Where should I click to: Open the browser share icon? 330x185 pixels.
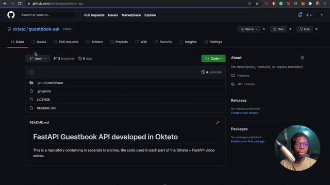pos(250,4)
